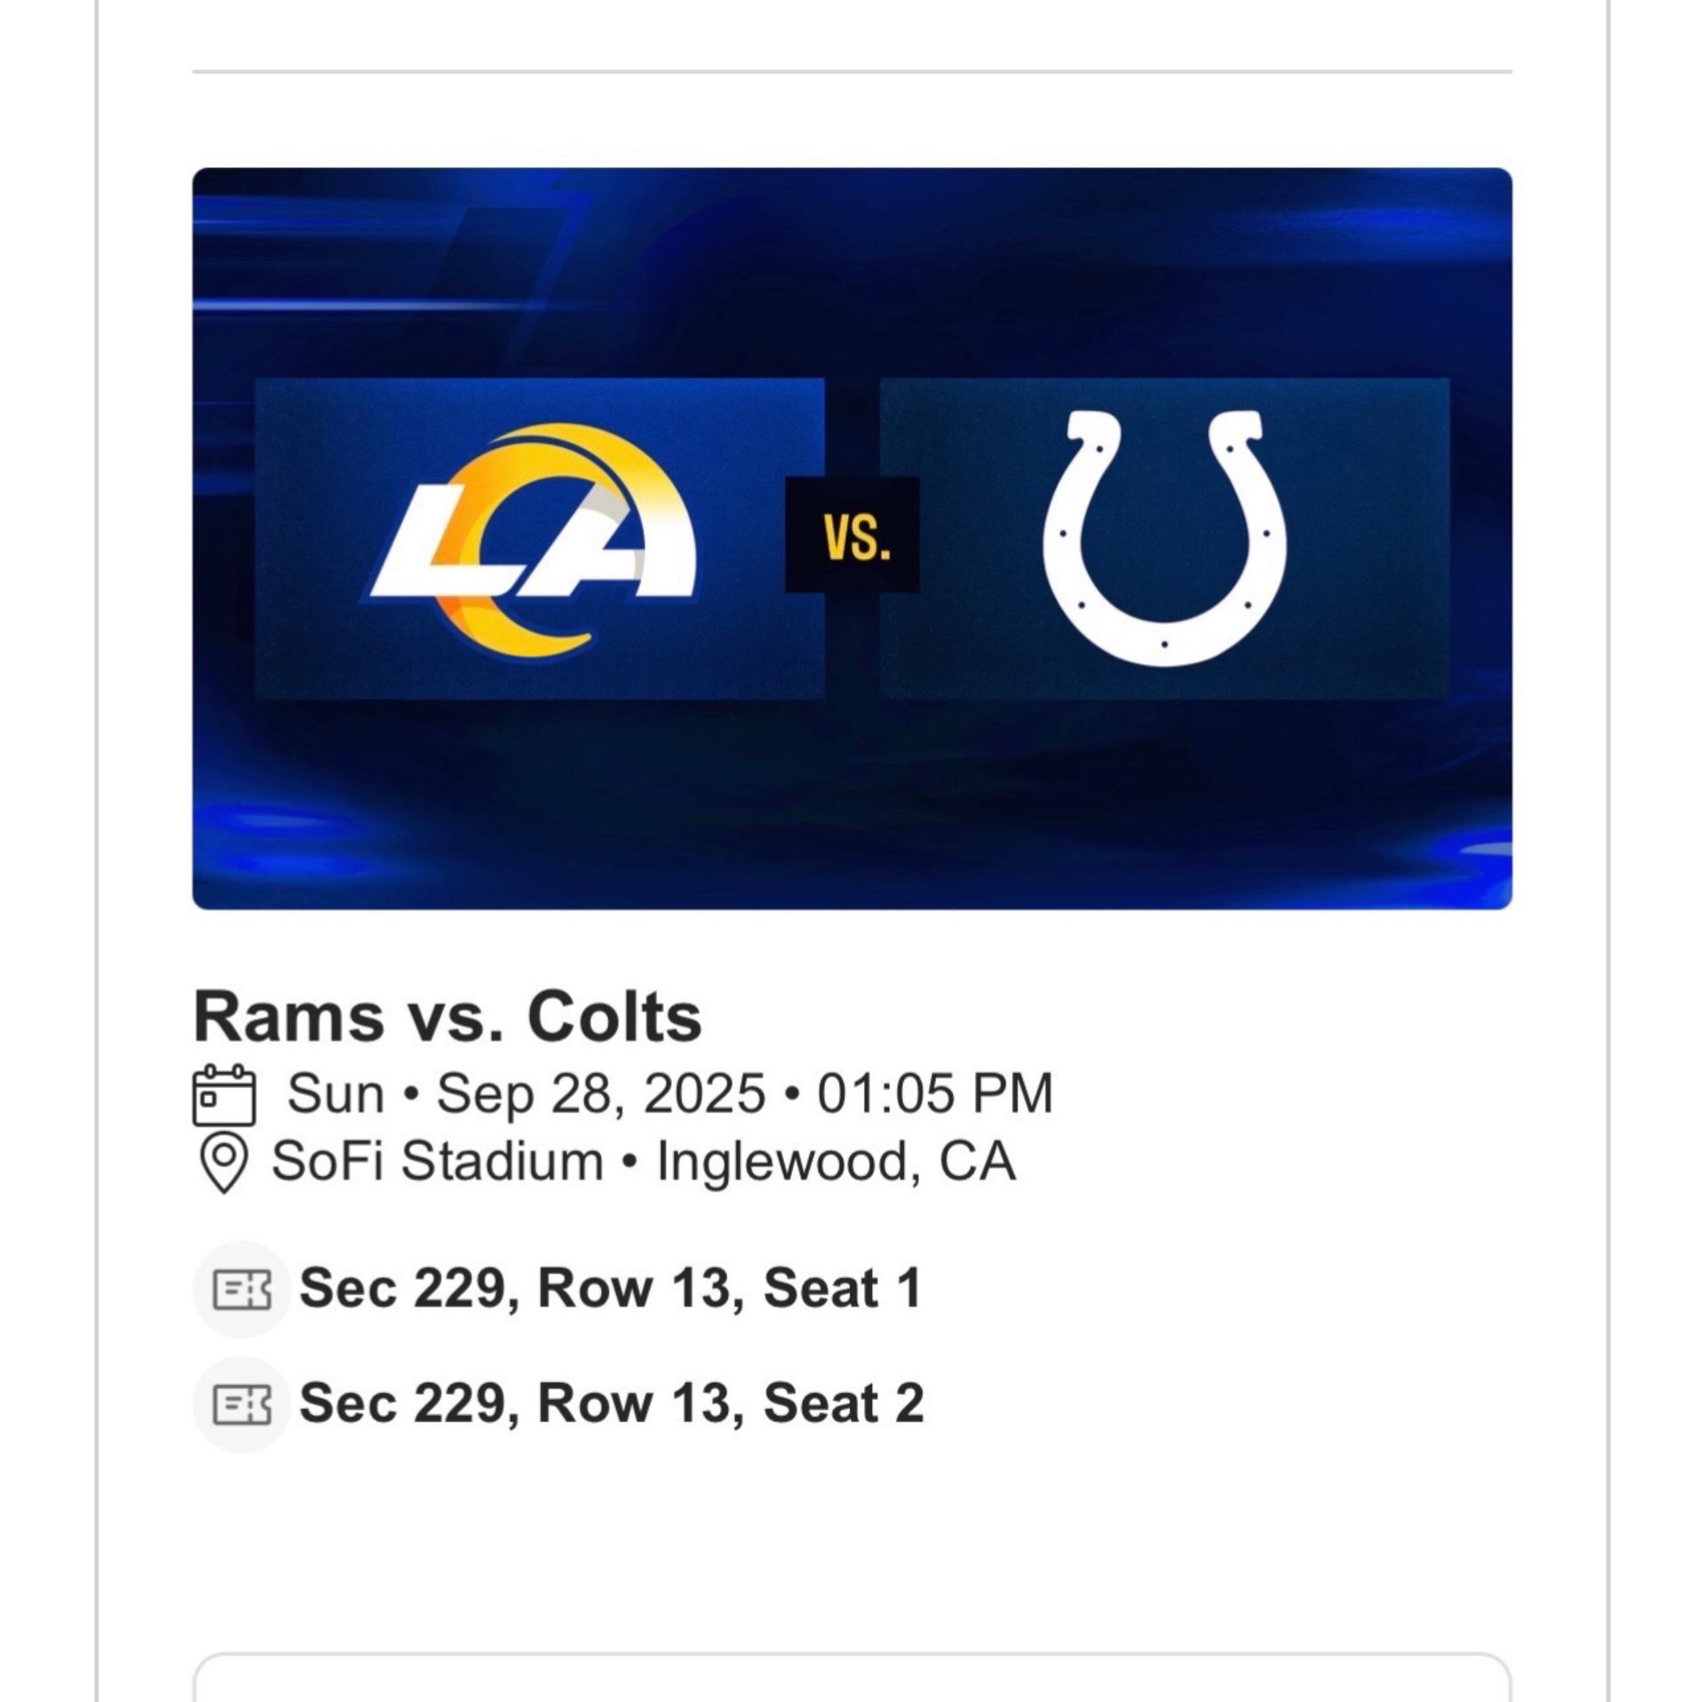The height and width of the screenshot is (1702, 1705).
Task: Click the word Colts in the title
Action: click(x=615, y=1018)
